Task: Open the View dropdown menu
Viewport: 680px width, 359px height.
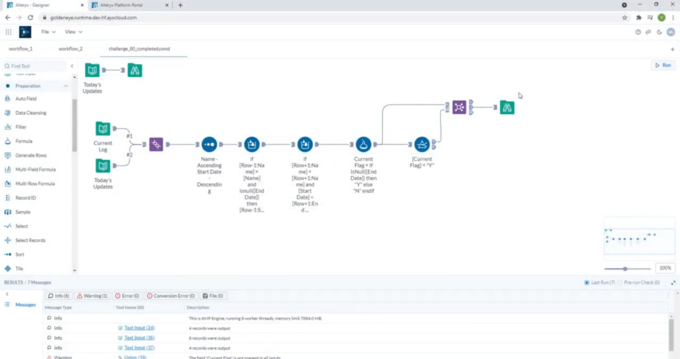Action: tap(73, 32)
